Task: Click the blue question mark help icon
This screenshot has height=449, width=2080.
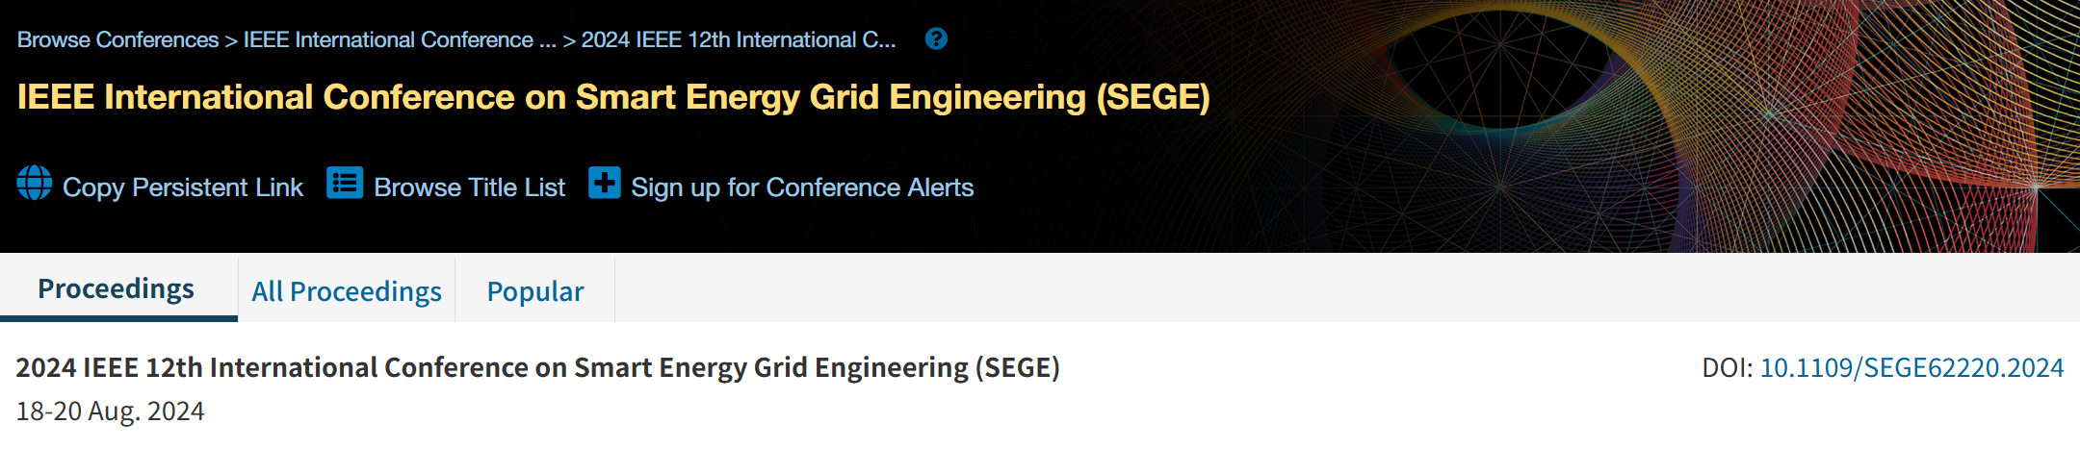Action: click(x=936, y=39)
